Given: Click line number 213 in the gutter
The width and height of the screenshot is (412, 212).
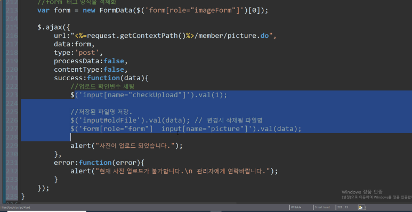Looking at the screenshot, I should click(x=12, y=10).
